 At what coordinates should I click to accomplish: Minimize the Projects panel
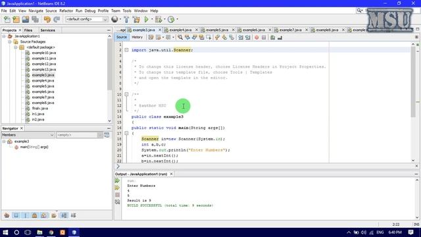click(109, 30)
